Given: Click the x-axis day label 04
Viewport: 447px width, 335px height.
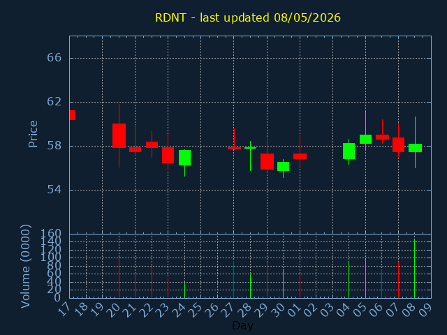Looking at the screenshot, I should pos(344,310).
